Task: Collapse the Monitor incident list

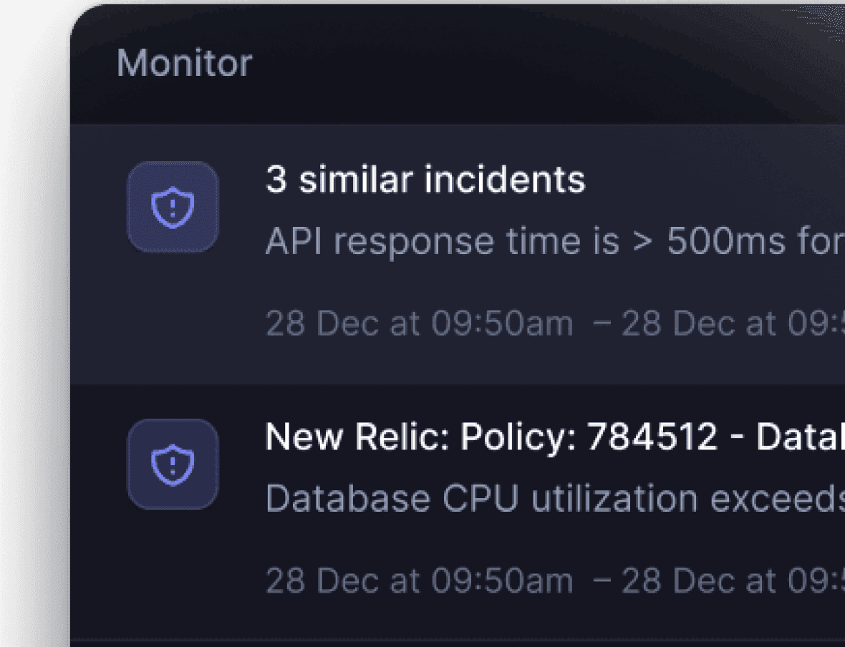Action: (x=183, y=63)
